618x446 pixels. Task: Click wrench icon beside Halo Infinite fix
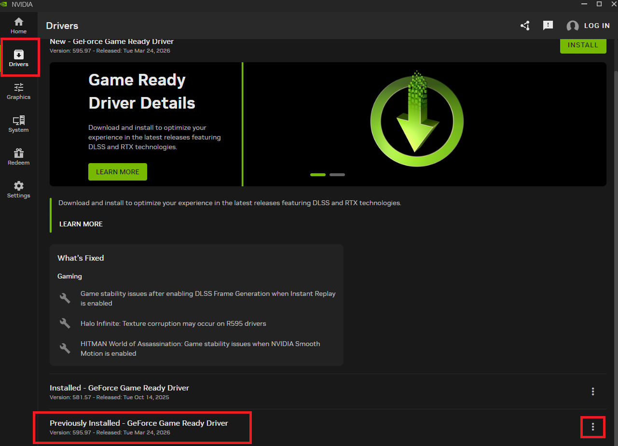tap(65, 323)
